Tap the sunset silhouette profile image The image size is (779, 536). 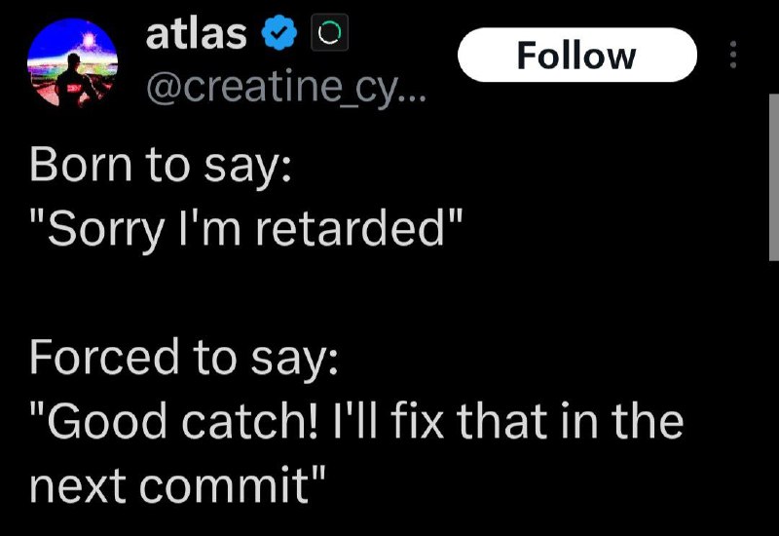[x=72, y=63]
